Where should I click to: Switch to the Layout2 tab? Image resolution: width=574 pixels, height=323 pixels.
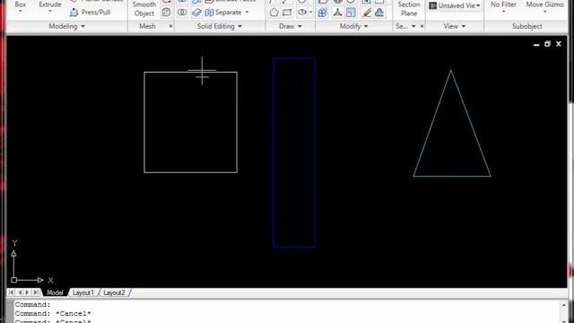tap(114, 292)
